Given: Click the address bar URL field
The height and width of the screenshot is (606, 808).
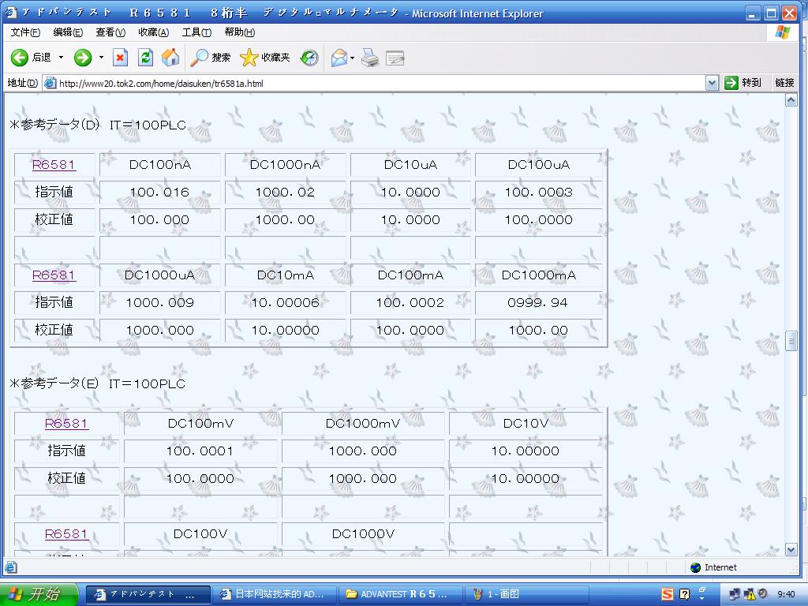Looking at the screenshot, I should 380,83.
